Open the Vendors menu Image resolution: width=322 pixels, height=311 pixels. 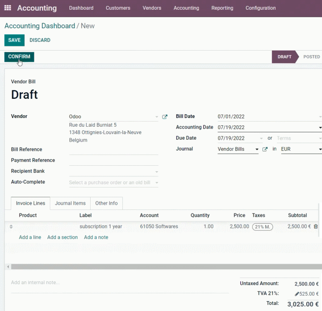click(152, 8)
